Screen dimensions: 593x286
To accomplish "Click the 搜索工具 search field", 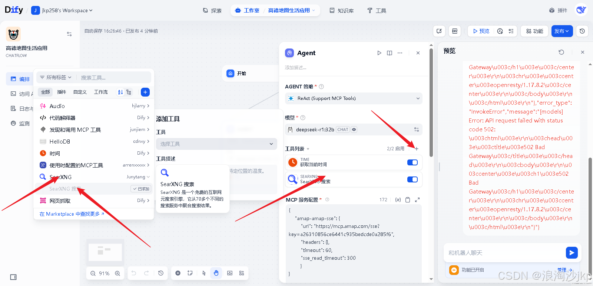I will pos(114,78).
